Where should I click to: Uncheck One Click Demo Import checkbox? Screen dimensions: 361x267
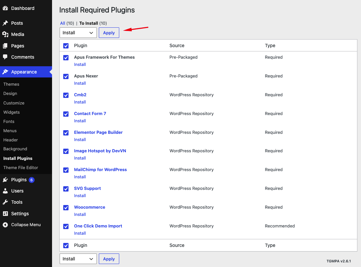point(66,226)
